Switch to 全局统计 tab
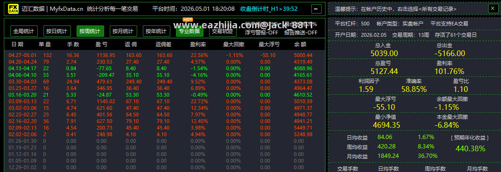The image size is (501, 172). click(24, 31)
